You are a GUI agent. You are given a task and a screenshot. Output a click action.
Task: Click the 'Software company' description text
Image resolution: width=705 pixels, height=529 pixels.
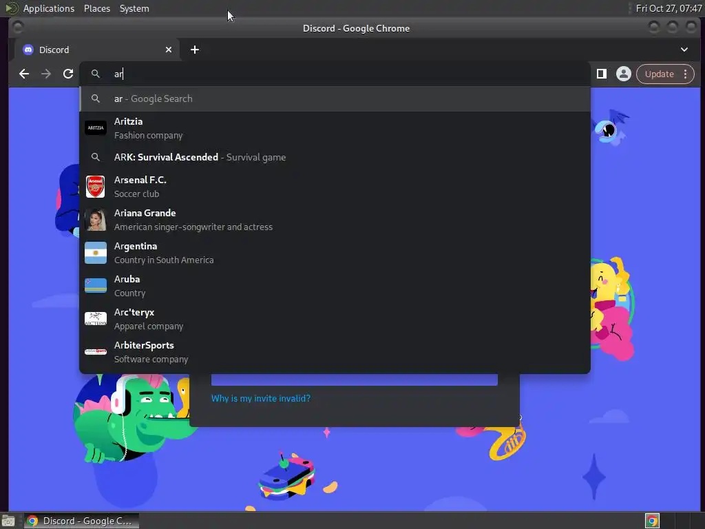[x=151, y=359]
